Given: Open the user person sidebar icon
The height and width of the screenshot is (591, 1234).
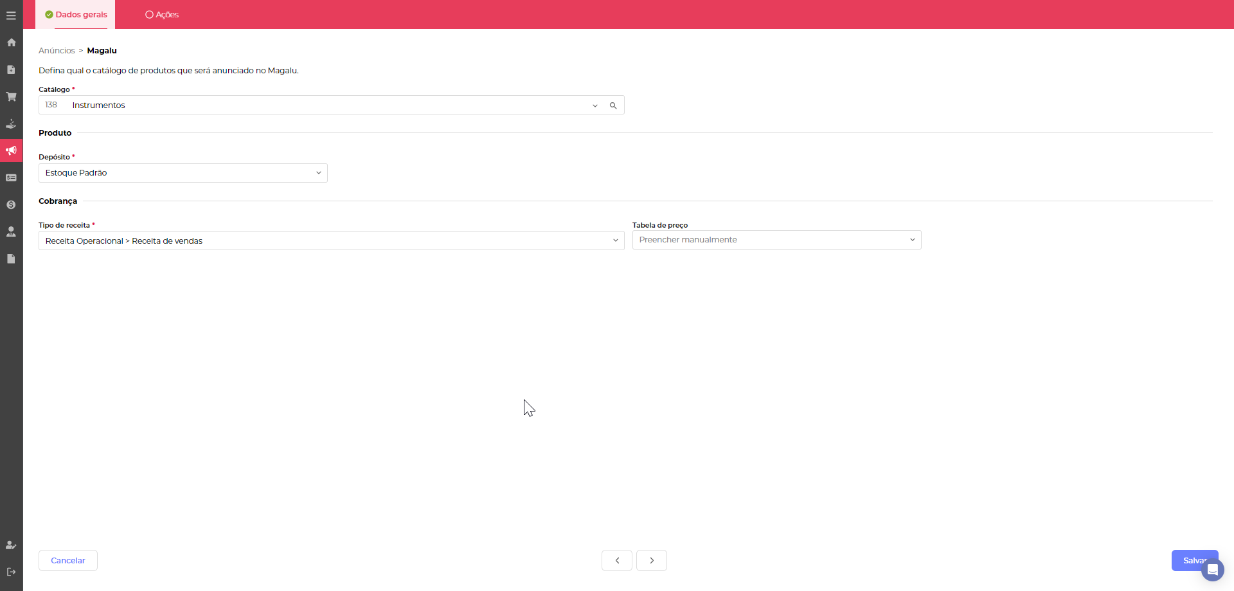Looking at the screenshot, I should [11, 232].
